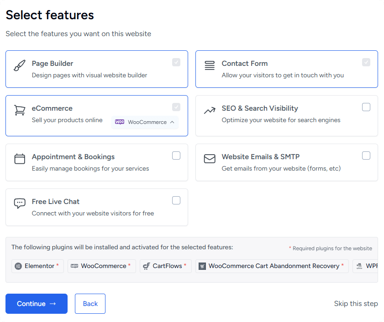The image size is (384, 322).
Task: Click the CartFlows plugin chip
Action: click(x=165, y=266)
